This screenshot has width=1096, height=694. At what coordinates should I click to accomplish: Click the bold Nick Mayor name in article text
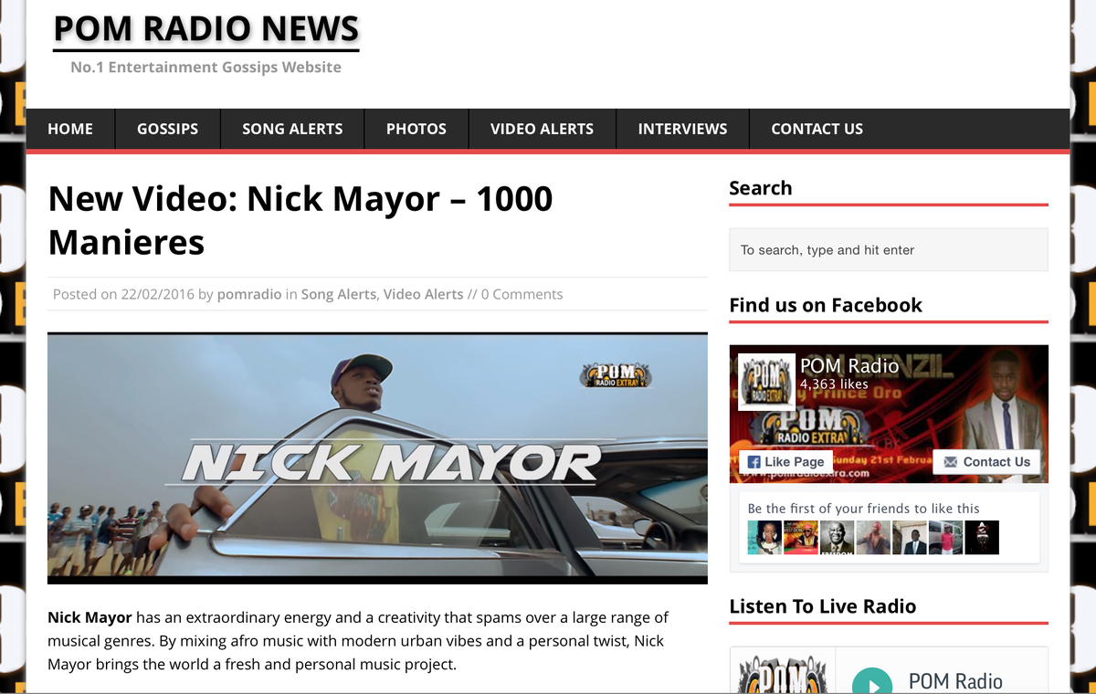(90, 617)
